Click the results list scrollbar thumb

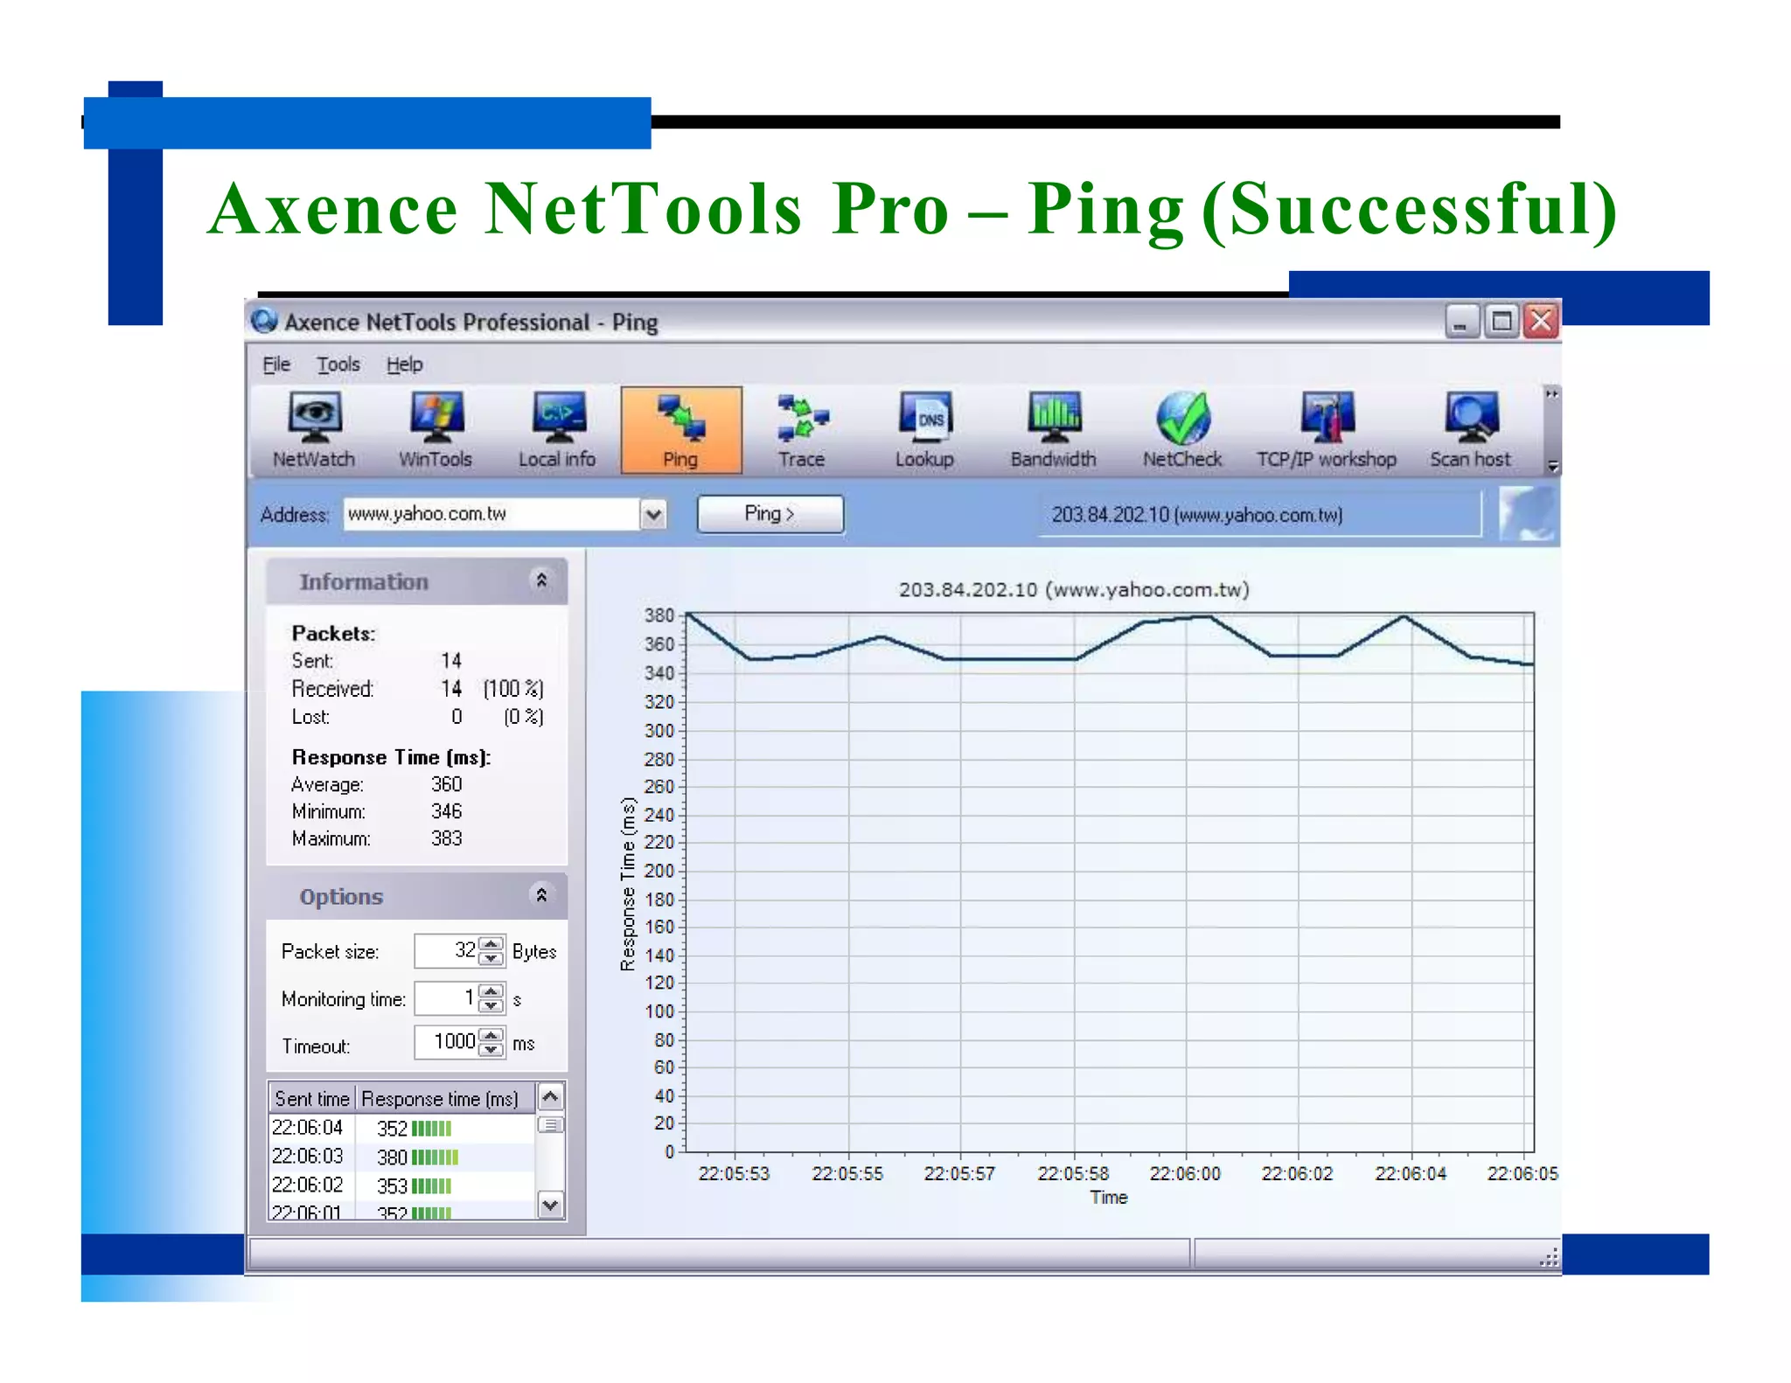click(550, 1125)
